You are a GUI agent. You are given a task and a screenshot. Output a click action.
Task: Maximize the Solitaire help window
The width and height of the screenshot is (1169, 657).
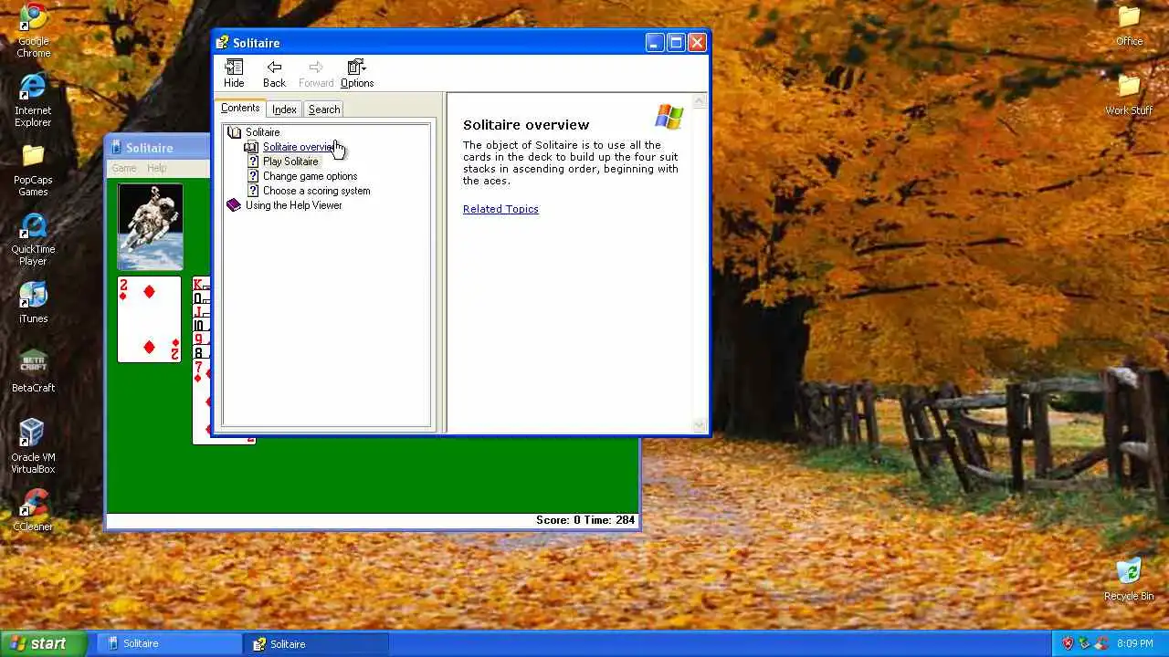(x=676, y=43)
